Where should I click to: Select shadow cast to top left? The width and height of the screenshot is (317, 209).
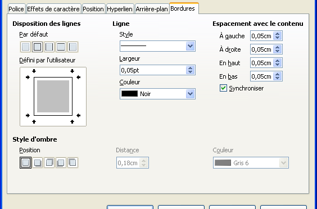pos(73,162)
